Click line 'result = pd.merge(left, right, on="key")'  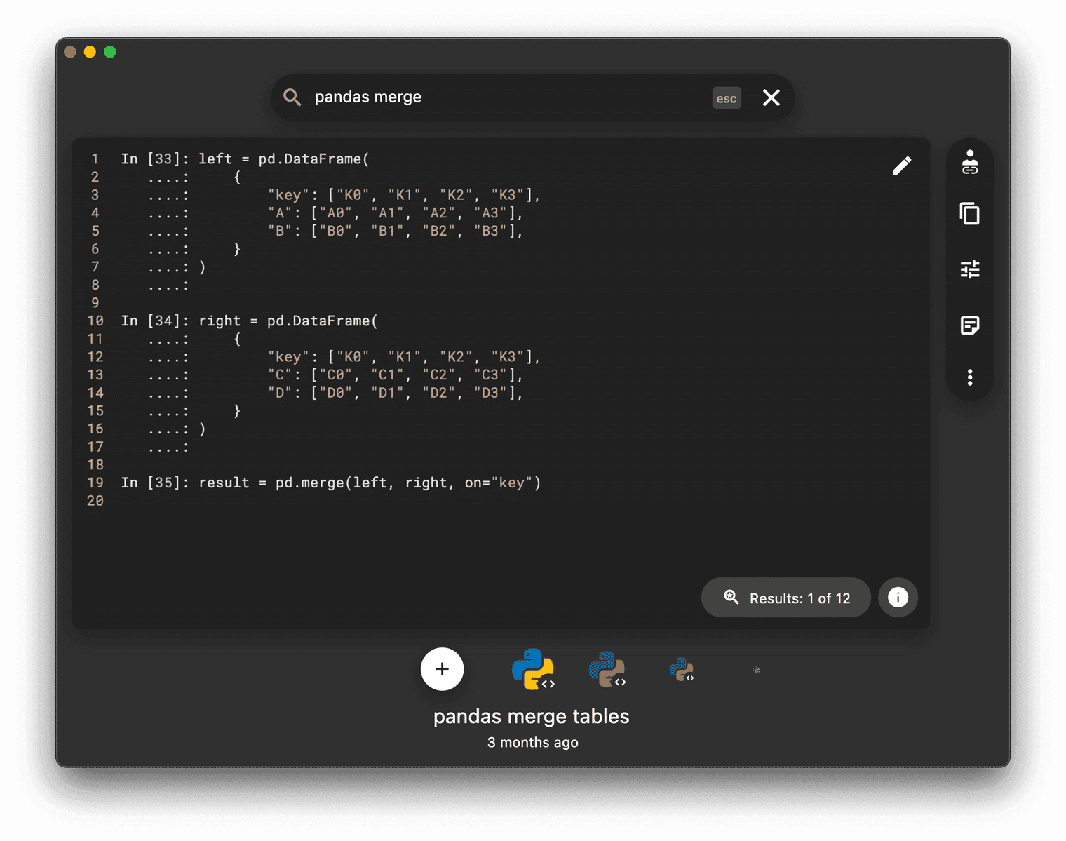(x=370, y=483)
